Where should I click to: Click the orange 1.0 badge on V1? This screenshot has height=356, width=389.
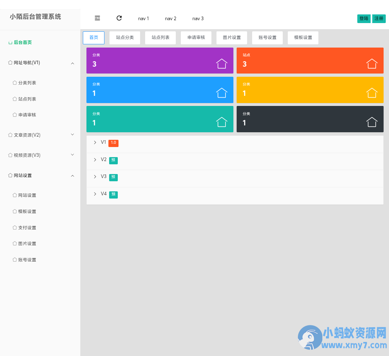[113, 143]
